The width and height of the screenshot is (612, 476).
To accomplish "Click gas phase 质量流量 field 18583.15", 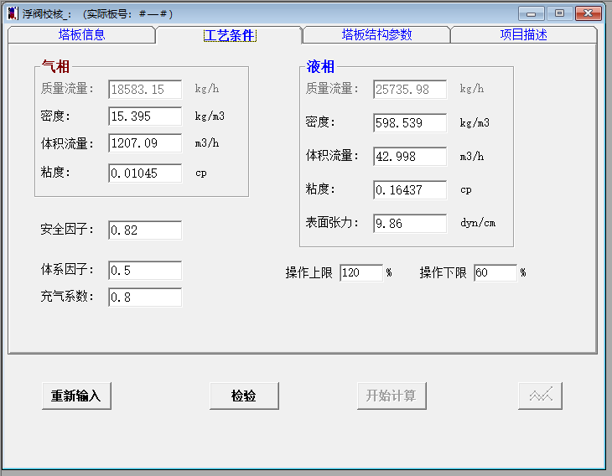I will tap(145, 90).
